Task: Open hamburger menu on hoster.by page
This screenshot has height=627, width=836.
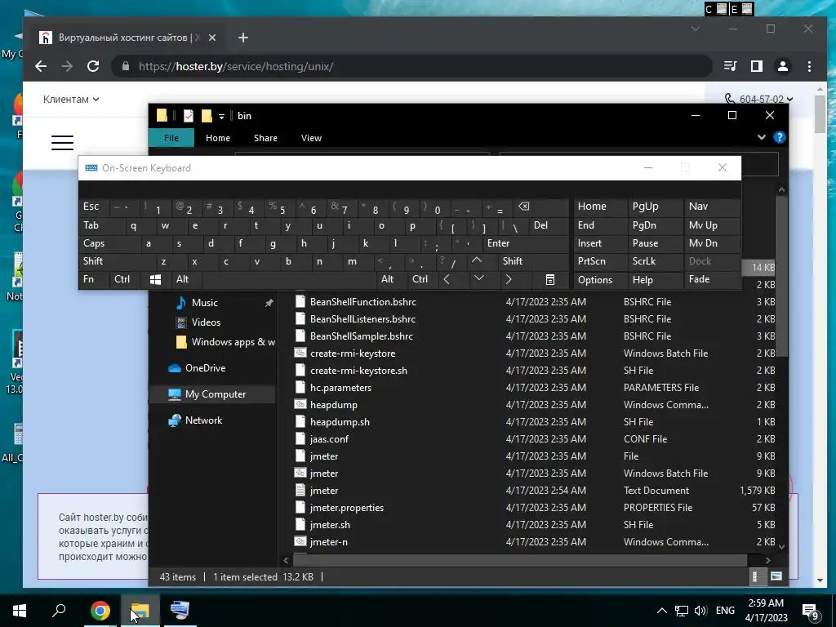Action: 62,142
